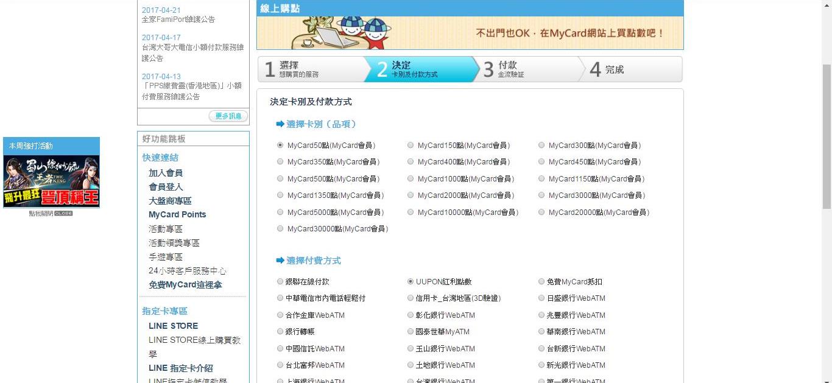Select UUPON紅利點數 payment option

pos(411,282)
